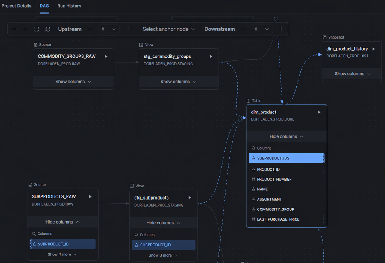The width and height of the screenshot is (385, 263).
Task: Click the zoom out minus icon
Action: 25,29
